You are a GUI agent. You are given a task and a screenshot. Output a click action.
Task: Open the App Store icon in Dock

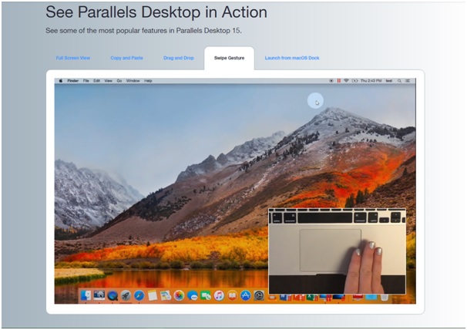245,295
